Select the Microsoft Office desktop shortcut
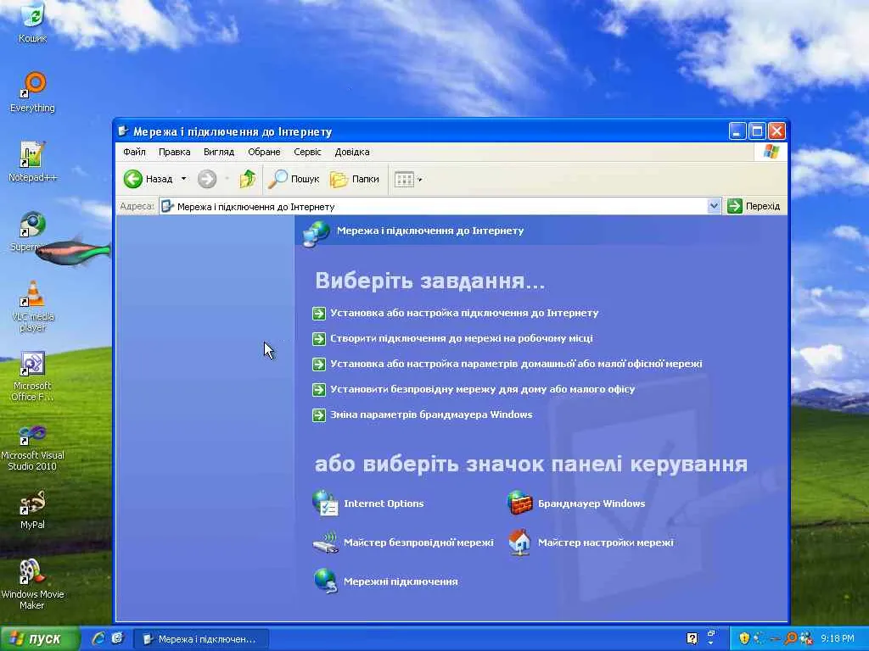The height and width of the screenshot is (651, 869). click(33, 376)
